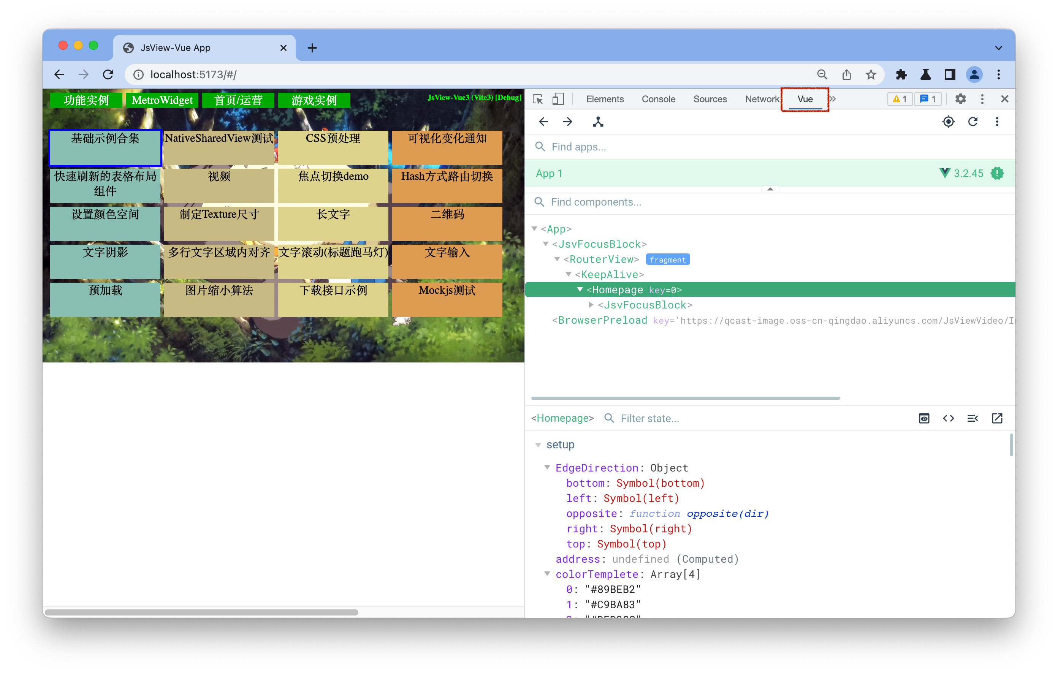Click scroll to component eye icon
Viewport: 1058px width, 674px height.
pyautogui.click(x=923, y=418)
